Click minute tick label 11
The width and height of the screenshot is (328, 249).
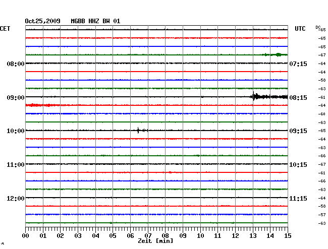pos(217,236)
